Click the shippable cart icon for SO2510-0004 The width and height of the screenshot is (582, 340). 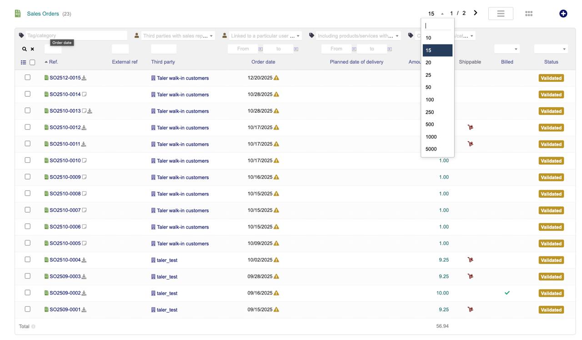470,260
